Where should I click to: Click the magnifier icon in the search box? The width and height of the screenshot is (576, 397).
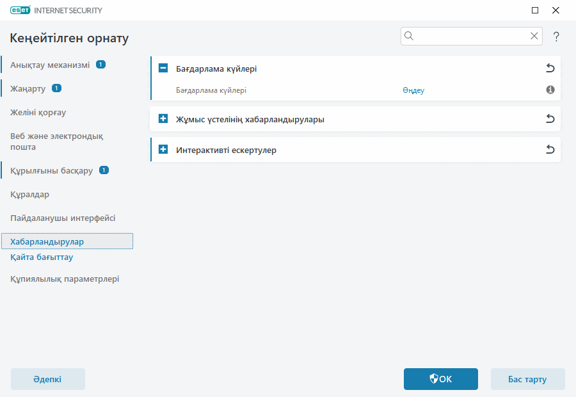409,36
